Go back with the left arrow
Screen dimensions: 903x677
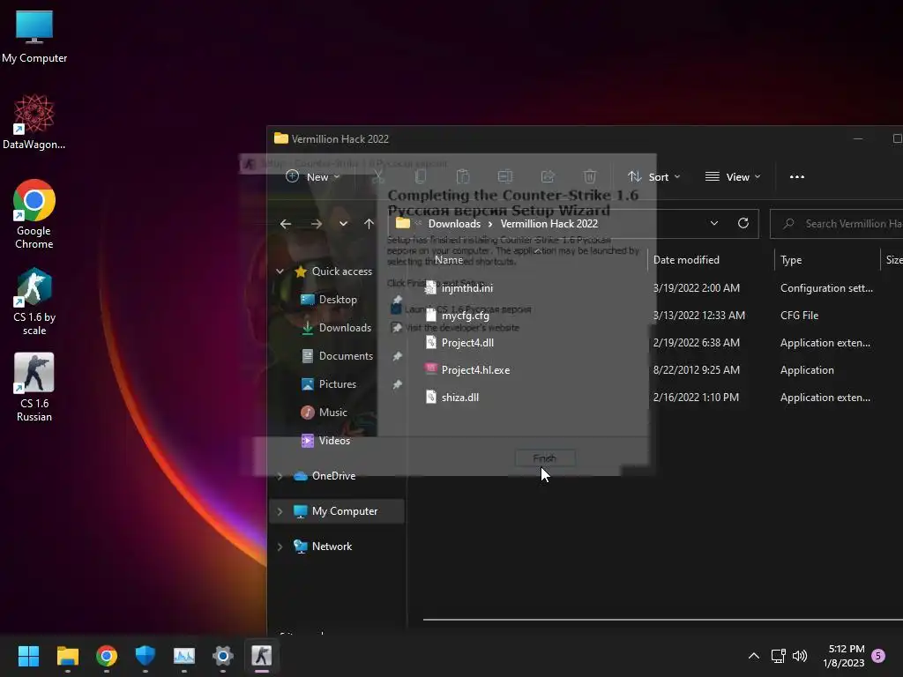pyautogui.click(x=286, y=224)
